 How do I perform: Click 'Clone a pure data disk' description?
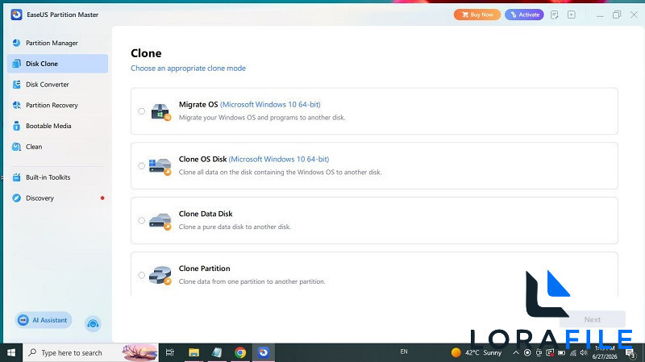point(235,227)
